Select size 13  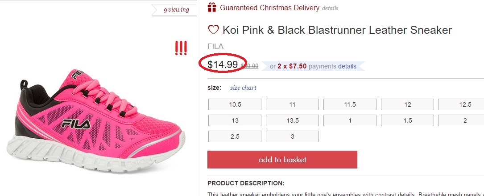(x=235, y=120)
